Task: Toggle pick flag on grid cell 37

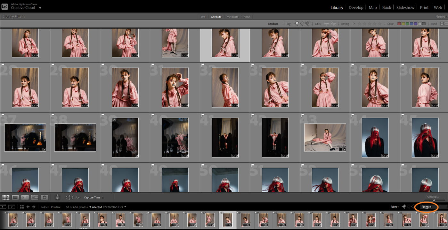Action: tap(3, 115)
